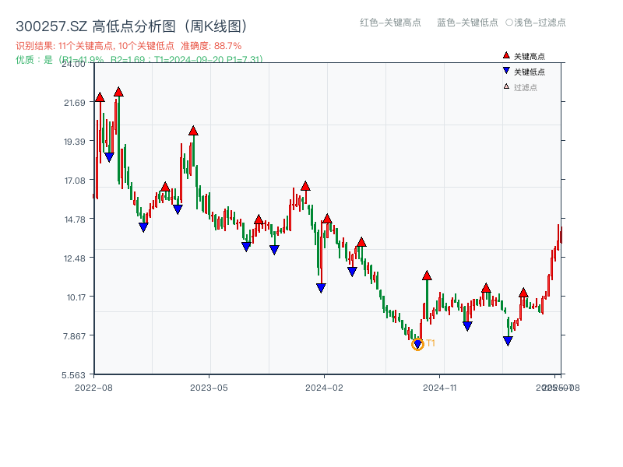
Task: Select red key-high on the 2023 spike above 19.39
Action: [x=193, y=131]
